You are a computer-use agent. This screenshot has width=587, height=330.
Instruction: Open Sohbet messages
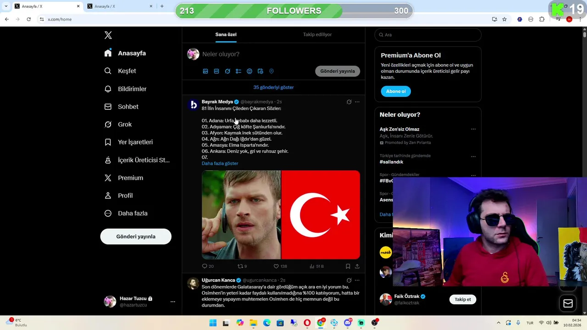(x=122, y=107)
